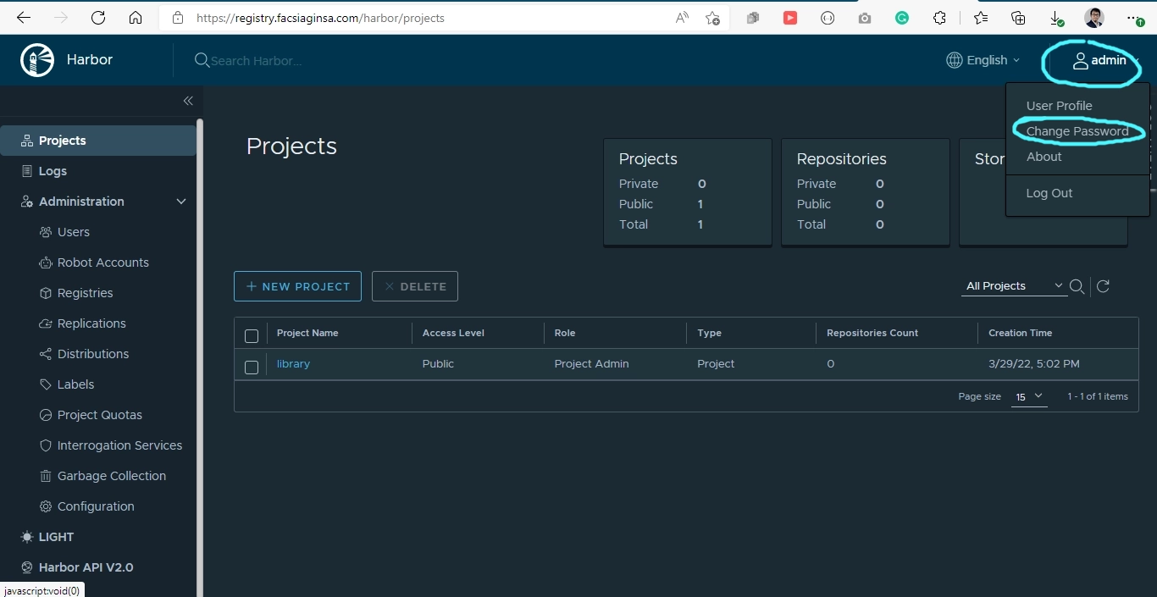Click the NEW PROJECT button
The width and height of the screenshot is (1157, 597).
tap(297, 286)
